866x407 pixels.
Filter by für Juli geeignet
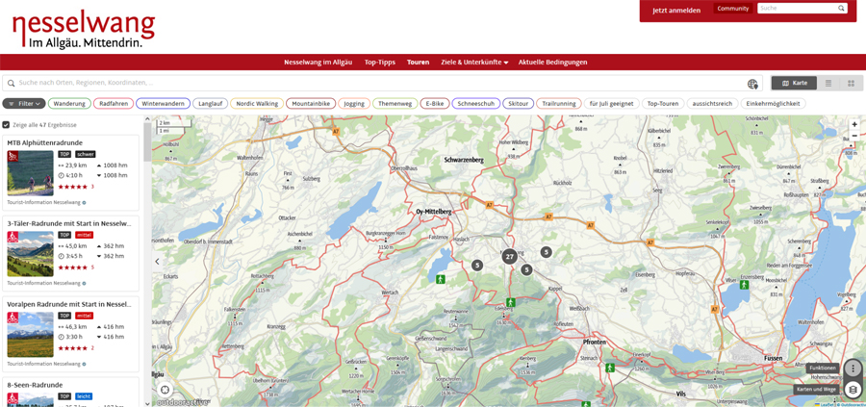point(611,103)
